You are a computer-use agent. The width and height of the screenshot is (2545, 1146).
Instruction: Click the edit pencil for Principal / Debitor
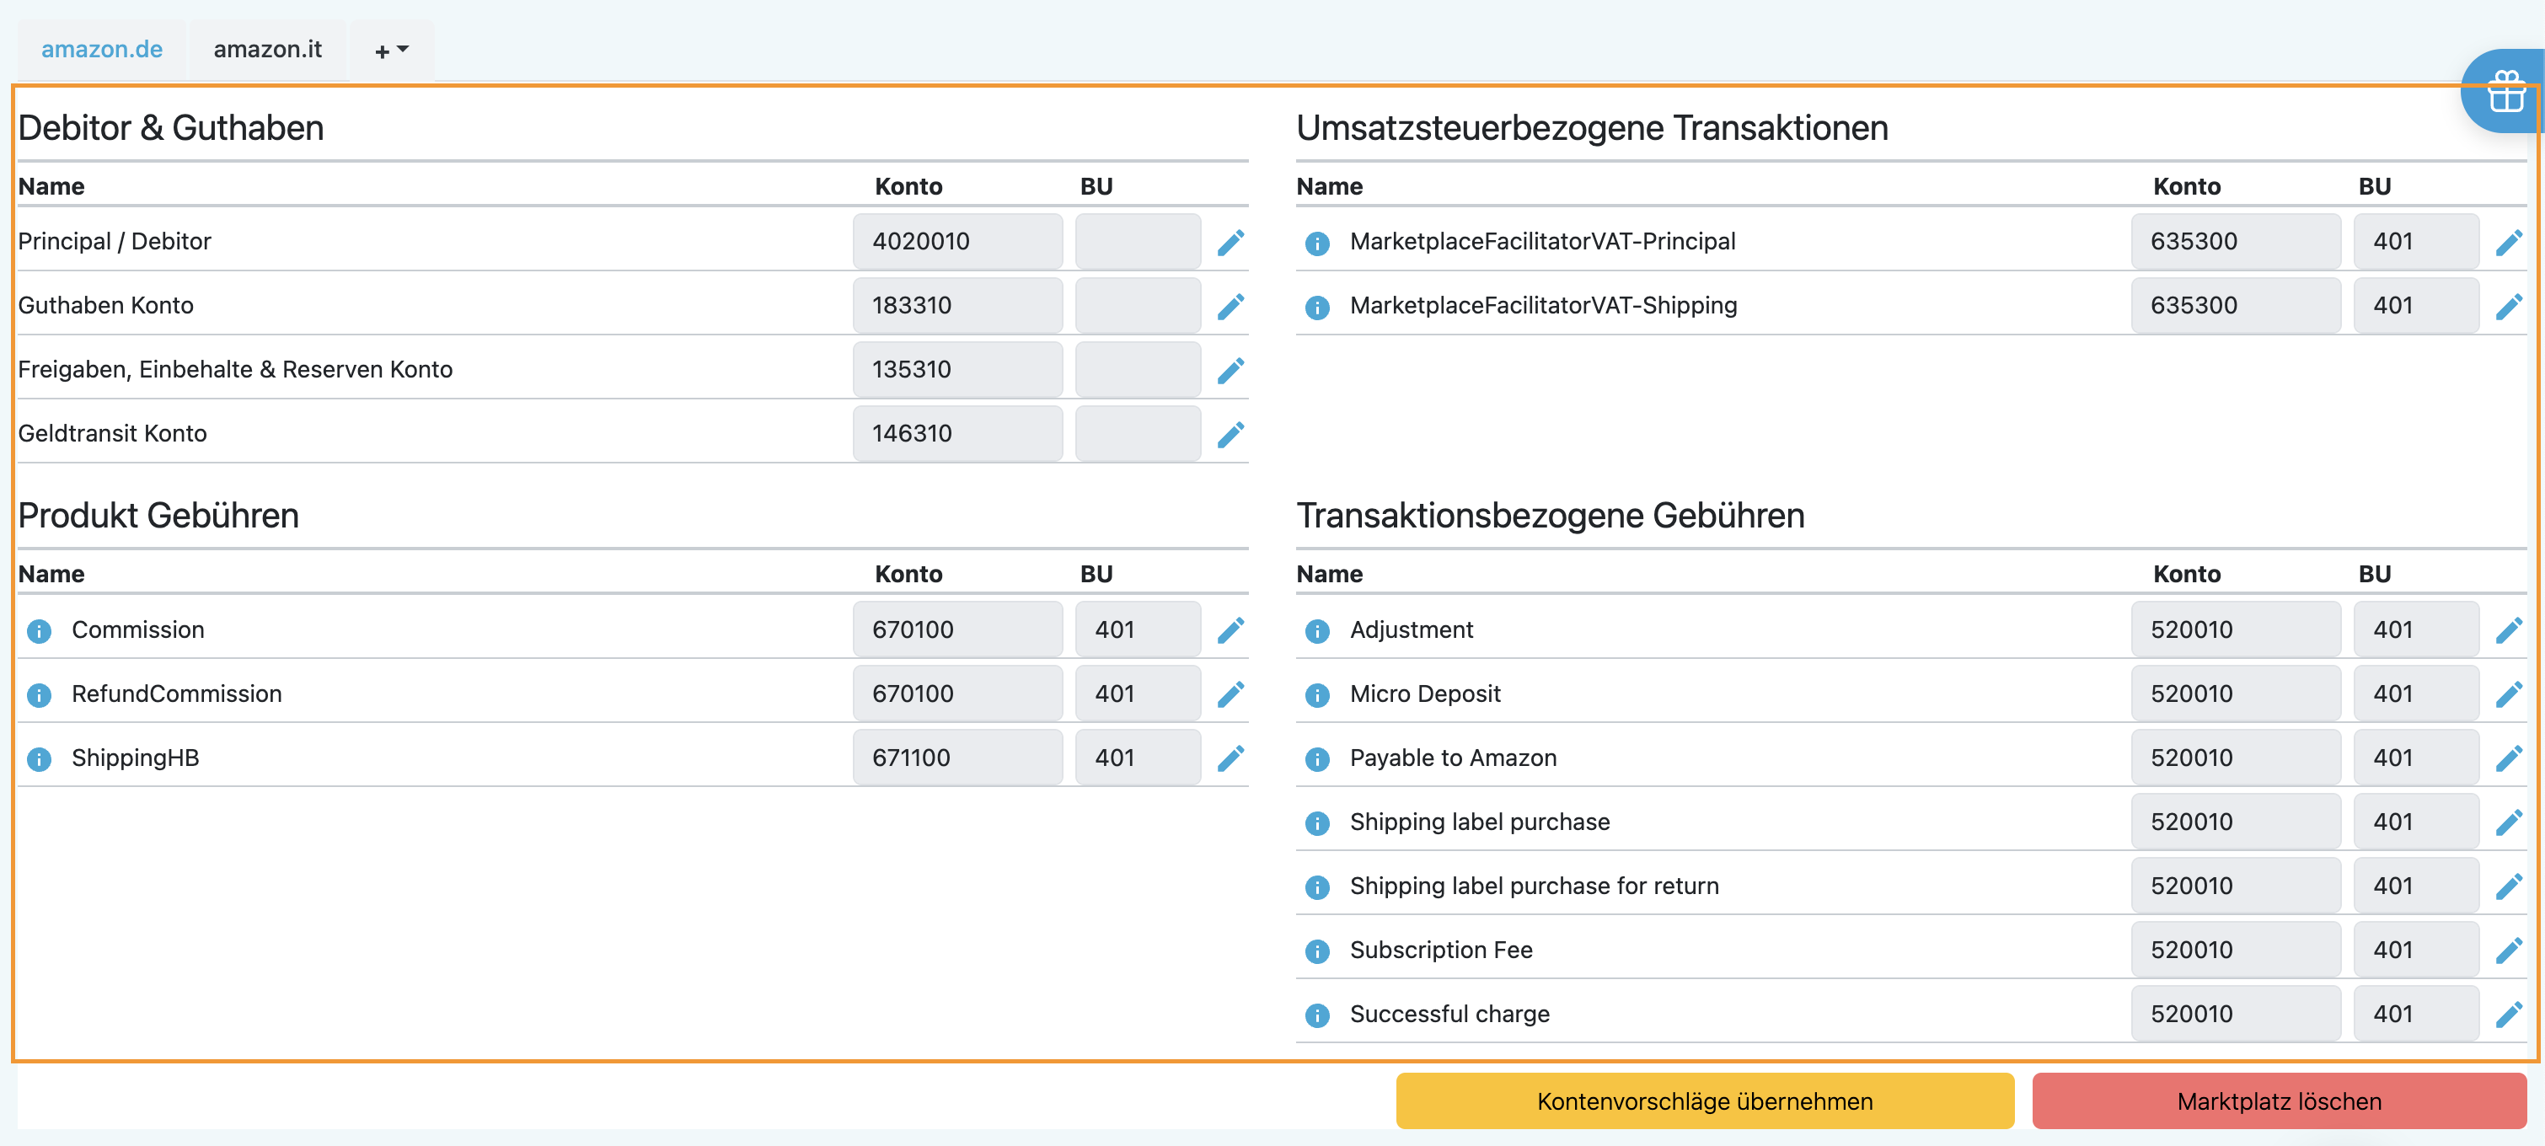tap(1230, 242)
